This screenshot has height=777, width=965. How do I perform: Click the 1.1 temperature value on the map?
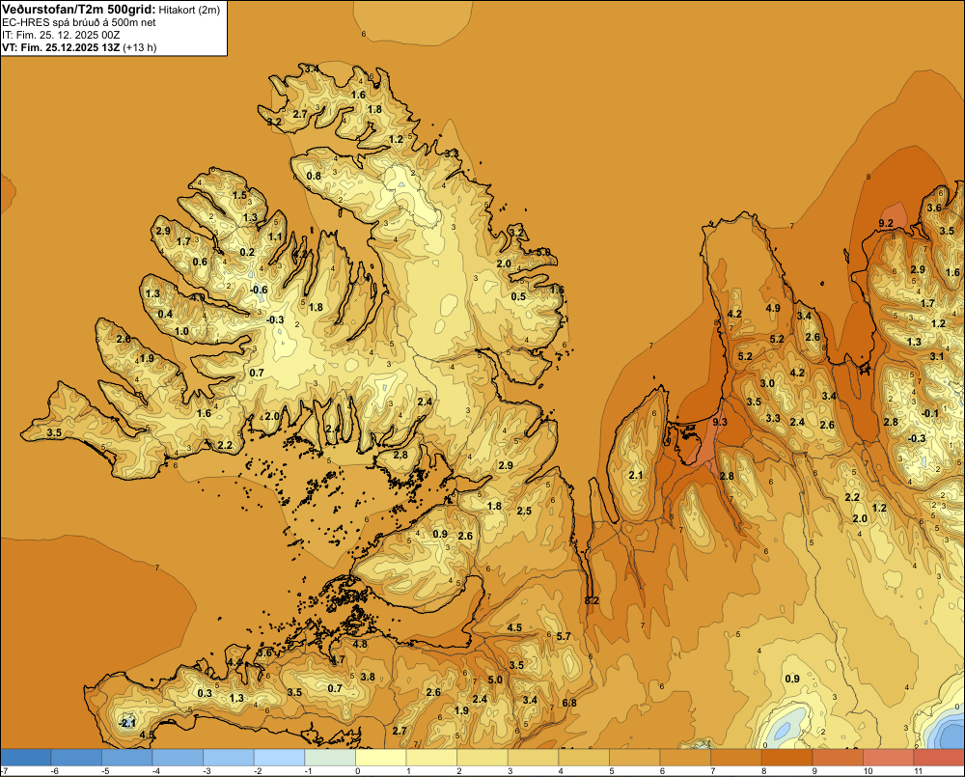(275, 236)
